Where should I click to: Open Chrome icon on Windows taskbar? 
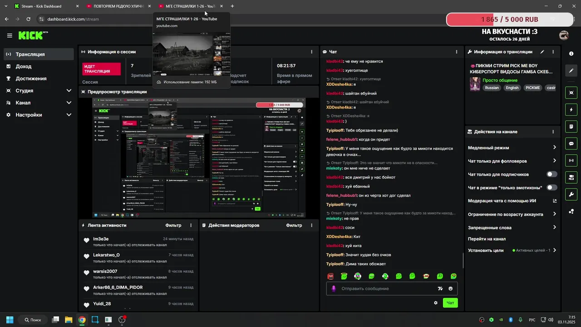[x=82, y=320]
